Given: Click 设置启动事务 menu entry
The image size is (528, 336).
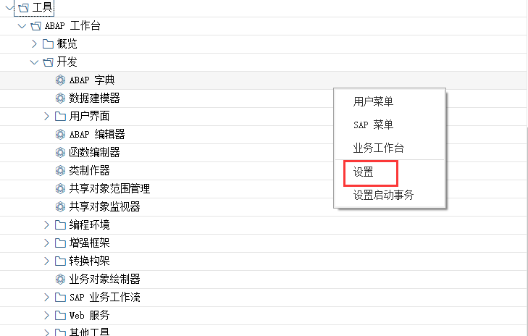Looking at the screenshot, I should (383, 195).
